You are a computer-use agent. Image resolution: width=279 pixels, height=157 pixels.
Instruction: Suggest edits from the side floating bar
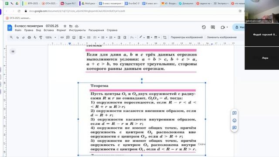pos(235,128)
